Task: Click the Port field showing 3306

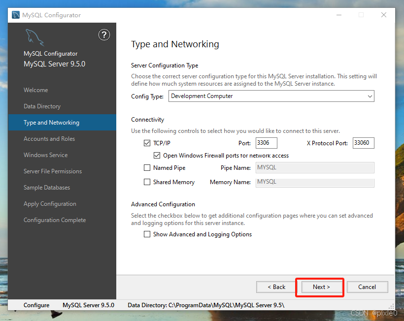Action: [267, 143]
